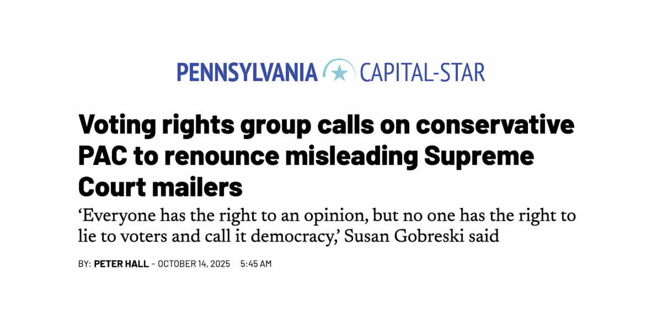Click the 5:45 AM timestamp
This screenshot has height=331, width=662.
(x=256, y=264)
